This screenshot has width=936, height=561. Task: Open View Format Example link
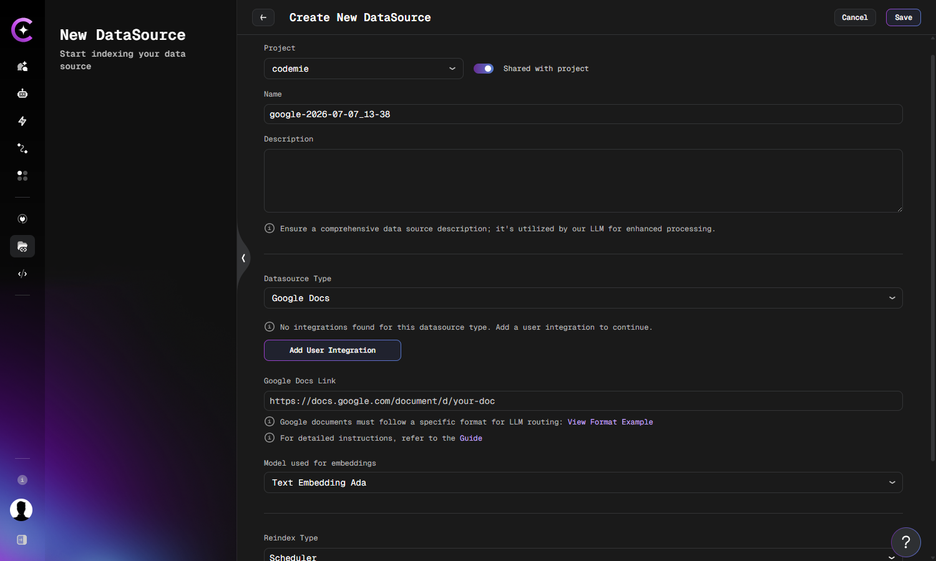pos(610,422)
